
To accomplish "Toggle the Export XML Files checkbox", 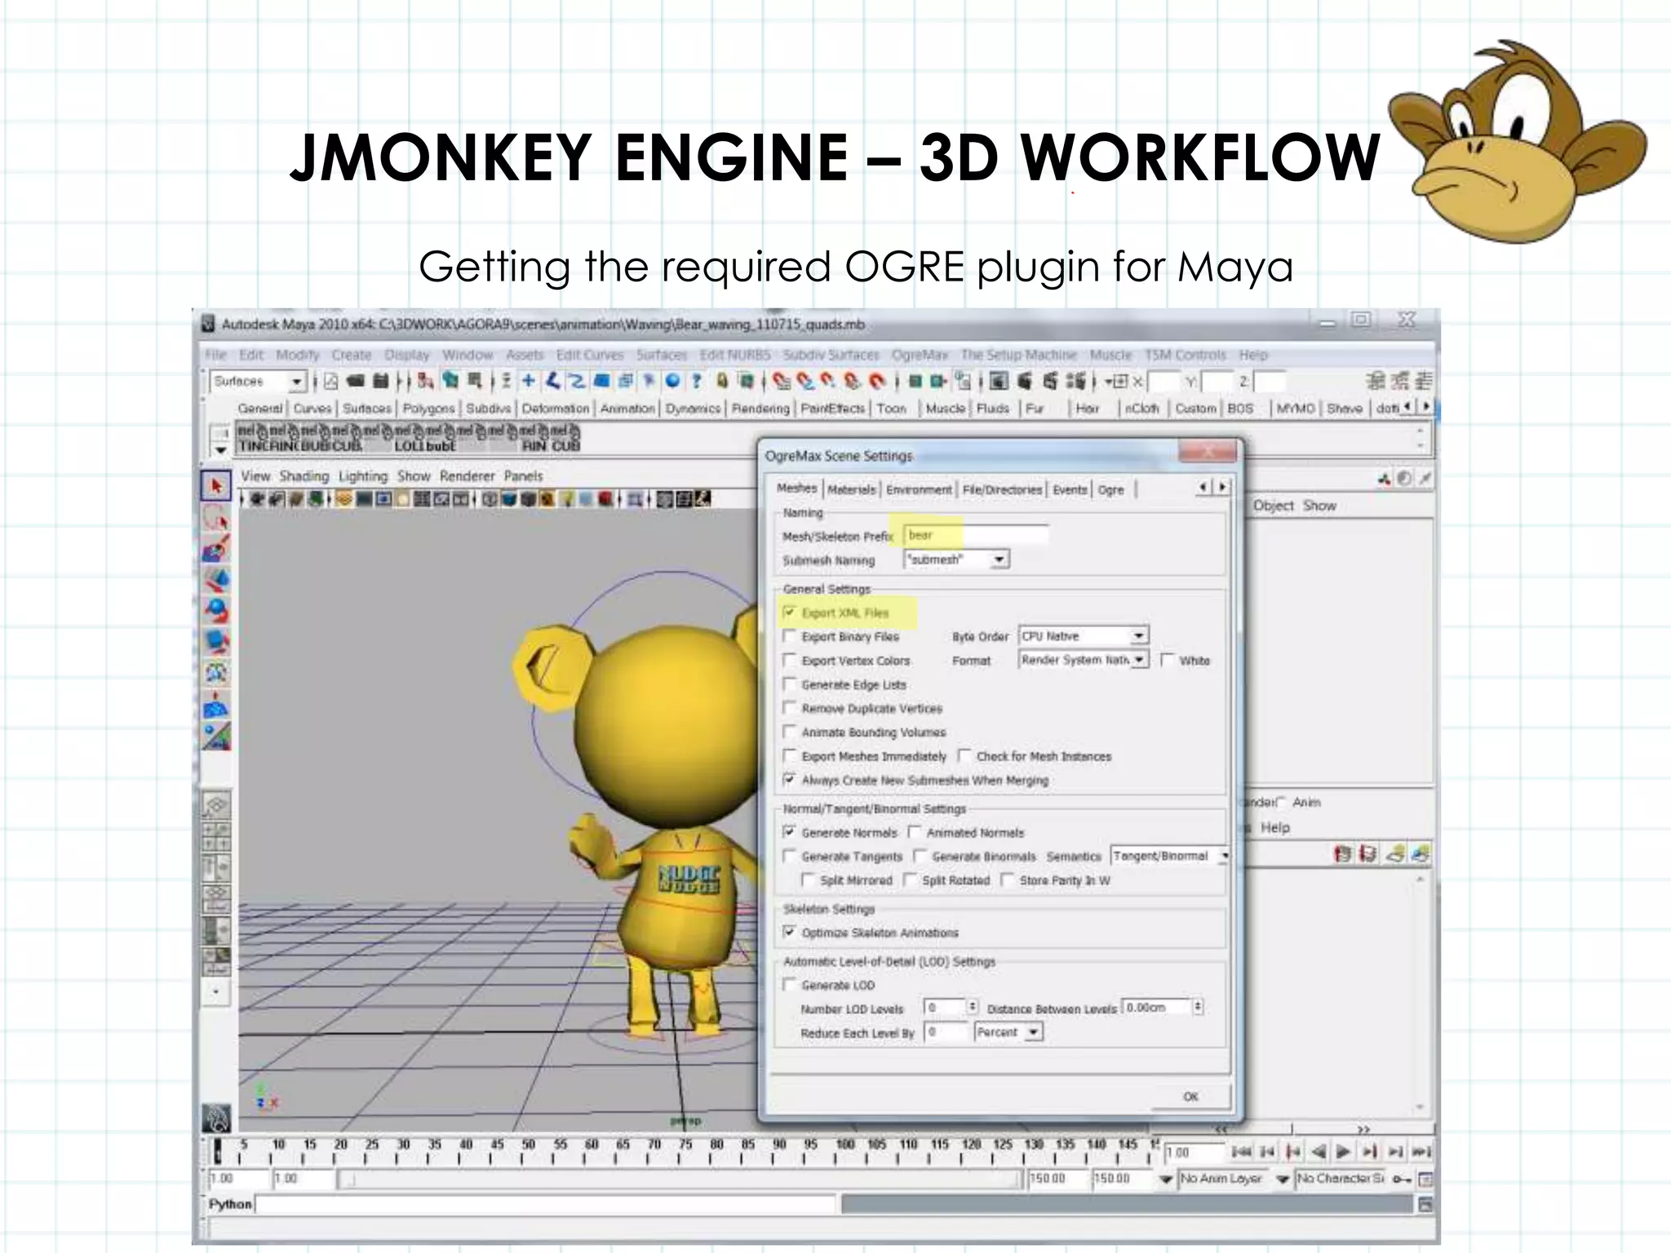I will [789, 612].
